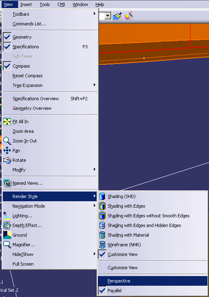Select the Rotate hand icon
Screen dimensions: 209x297
click(x=7, y=160)
